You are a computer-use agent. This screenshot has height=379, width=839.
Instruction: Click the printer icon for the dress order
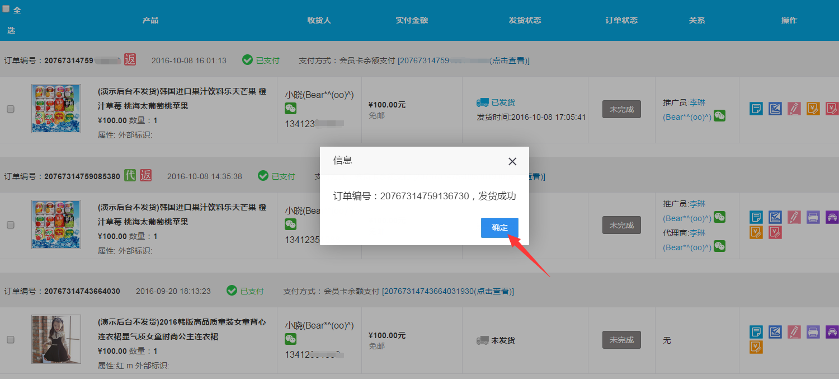pyautogui.click(x=813, y=332)
